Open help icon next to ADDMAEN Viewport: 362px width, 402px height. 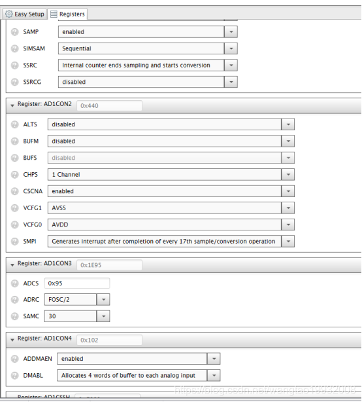pos(14,359)
